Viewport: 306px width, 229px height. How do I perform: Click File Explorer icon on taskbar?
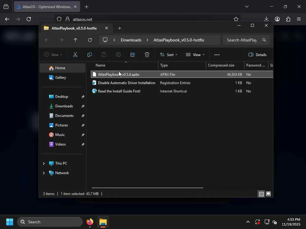(x=103, y=222)
